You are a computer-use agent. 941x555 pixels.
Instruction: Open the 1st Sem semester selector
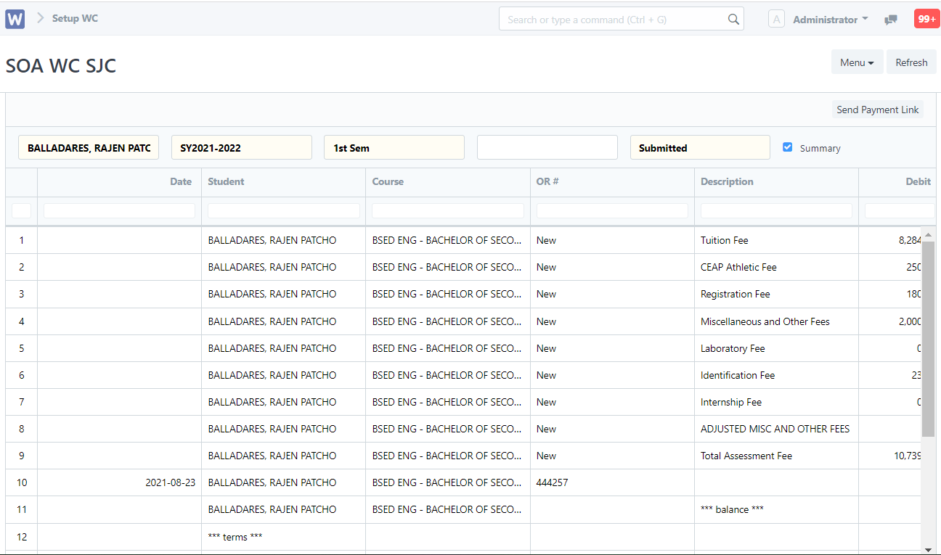coord(394,147)
